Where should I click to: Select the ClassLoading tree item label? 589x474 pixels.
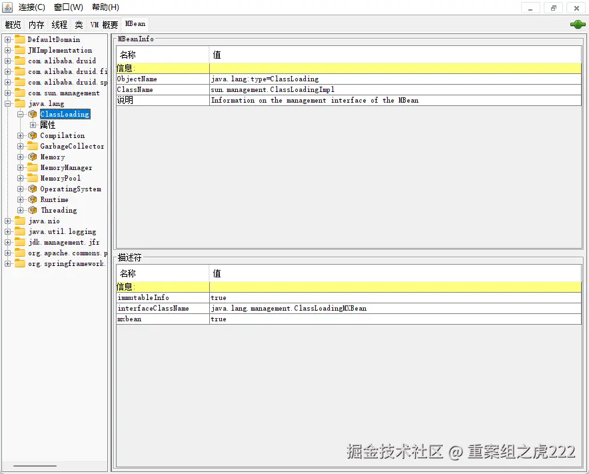point(65,114)
